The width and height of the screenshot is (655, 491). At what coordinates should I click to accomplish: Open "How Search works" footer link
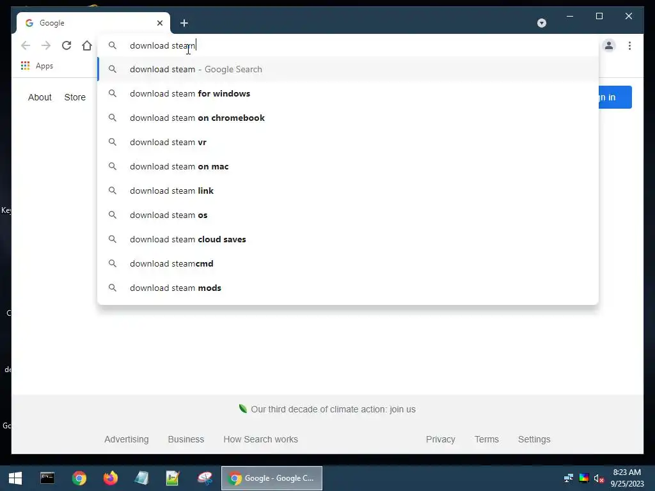[261, 439]
